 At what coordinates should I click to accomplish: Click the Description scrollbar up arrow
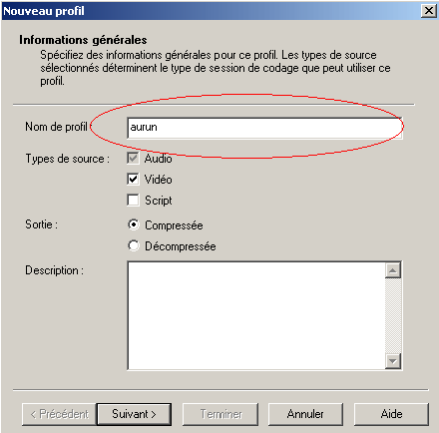coord(393,270)
